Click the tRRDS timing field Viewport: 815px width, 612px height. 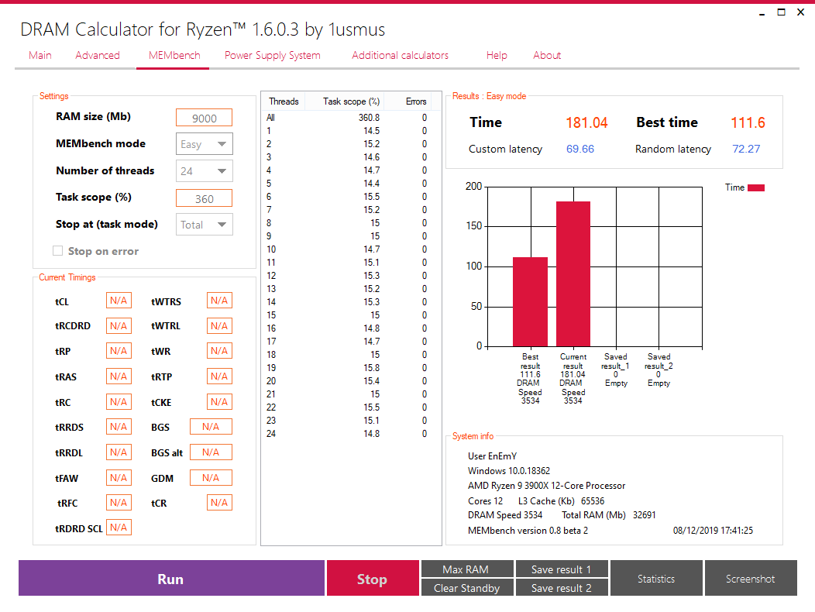tap(119, 427)
